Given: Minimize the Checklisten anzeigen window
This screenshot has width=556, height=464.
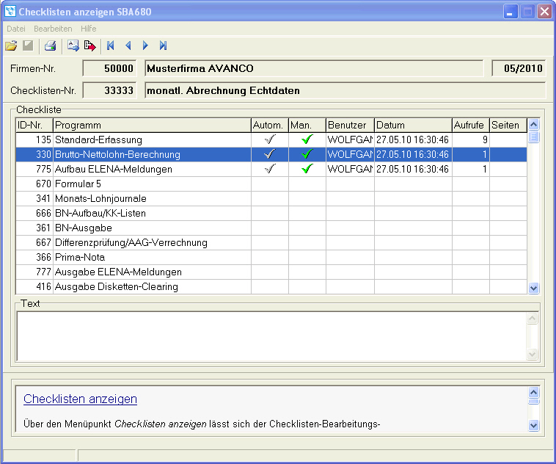Looking at the screenshot, I should point(511,12).
